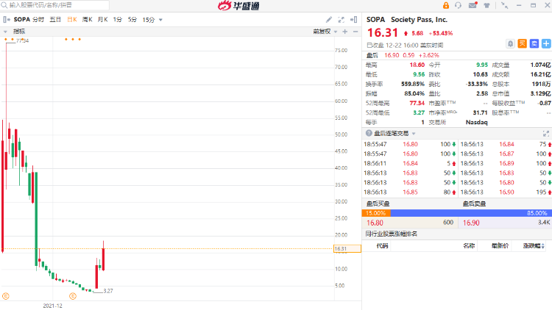Click the 盘后买盘 label
The width and height of the screenshot is (552, 310).
378,204
